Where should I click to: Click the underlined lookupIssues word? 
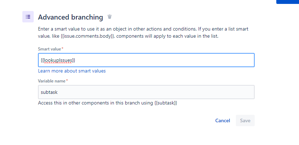[x=58, y=60]
